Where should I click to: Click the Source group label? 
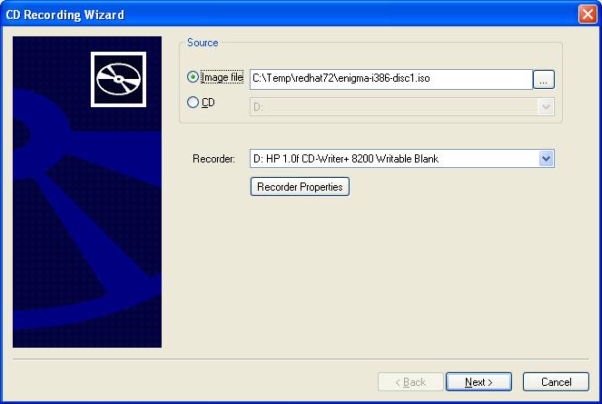202,43
